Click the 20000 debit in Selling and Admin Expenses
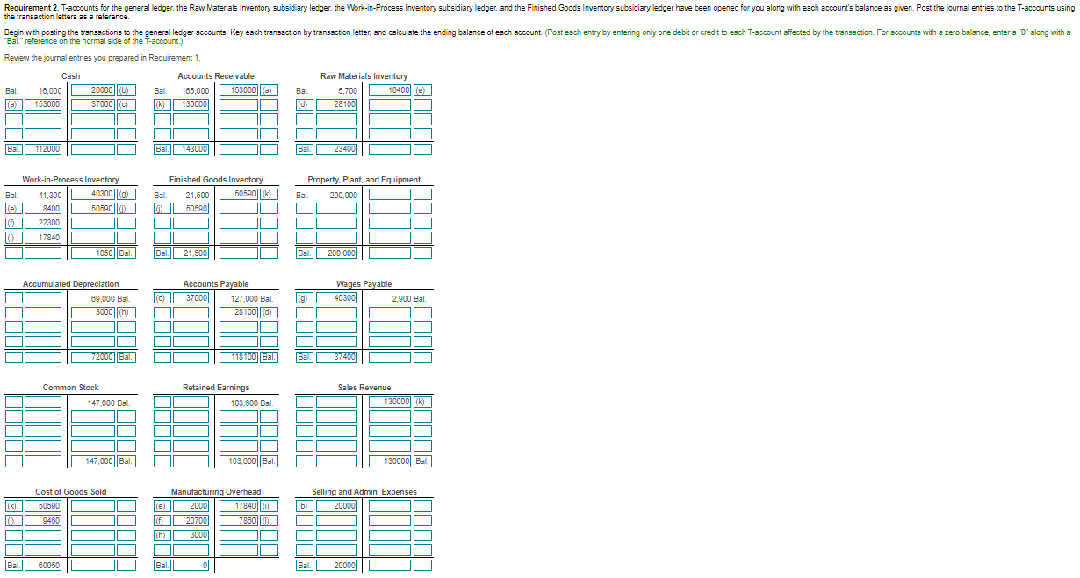This screenshot has height=578, width=1080. 338,505
